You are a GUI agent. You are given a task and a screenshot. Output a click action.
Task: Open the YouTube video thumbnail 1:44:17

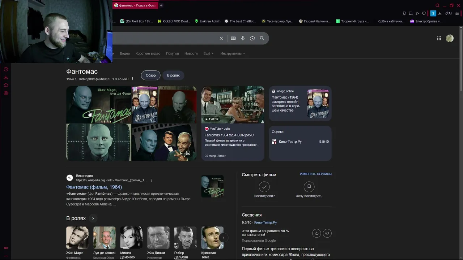point(233,105)
